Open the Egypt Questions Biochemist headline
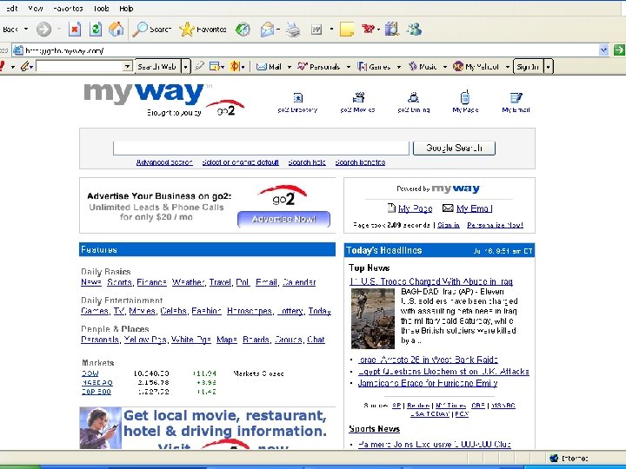This screenshot has width=626, height=469. (x=443, y=372)
